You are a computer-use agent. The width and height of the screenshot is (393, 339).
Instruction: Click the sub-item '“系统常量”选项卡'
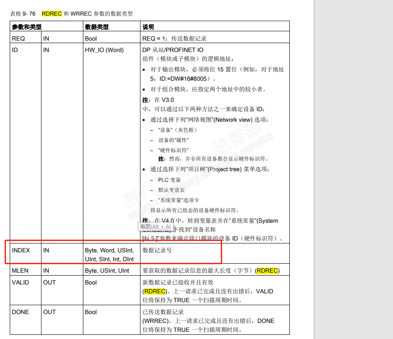click(x=179, y=200)
